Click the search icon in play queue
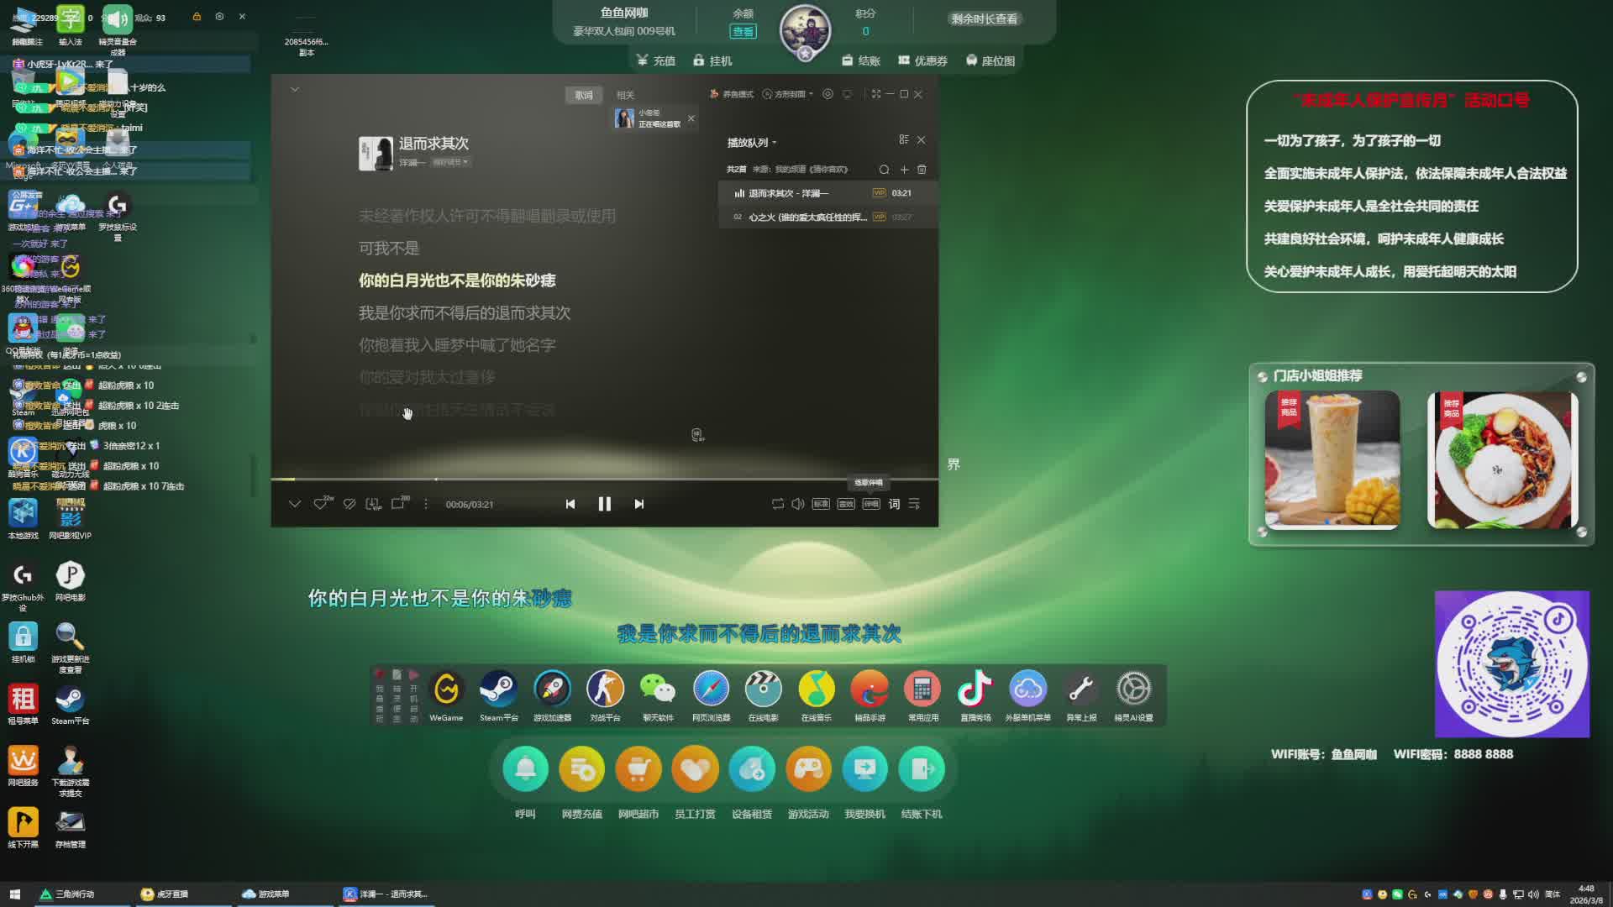 point(884,170)
